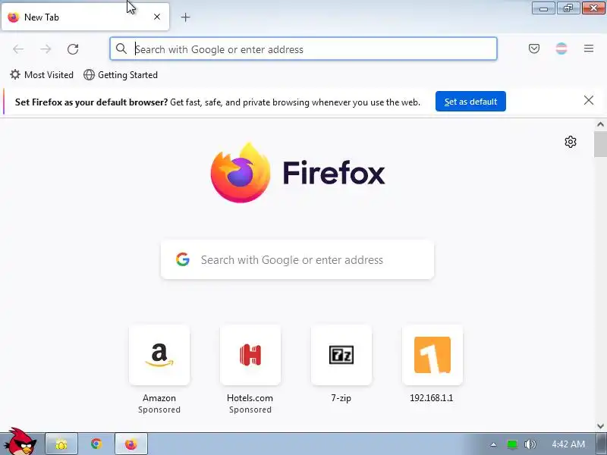This screenshot has height=455, width=607.
Task: Click the Set as default button
Action: point(470,102)
